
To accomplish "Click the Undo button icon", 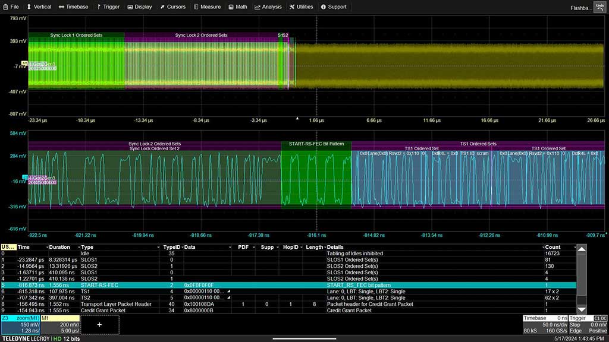I will (599, 7).
